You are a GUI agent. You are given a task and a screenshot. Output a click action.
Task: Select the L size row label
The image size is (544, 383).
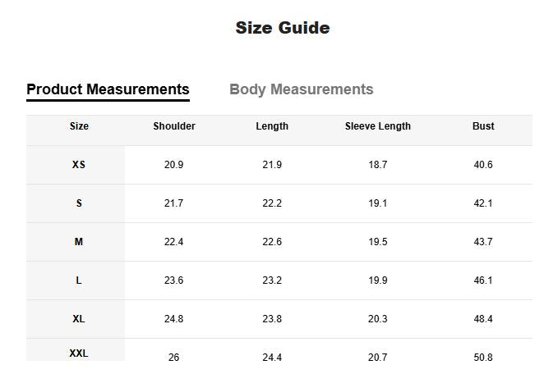(79, 280)
